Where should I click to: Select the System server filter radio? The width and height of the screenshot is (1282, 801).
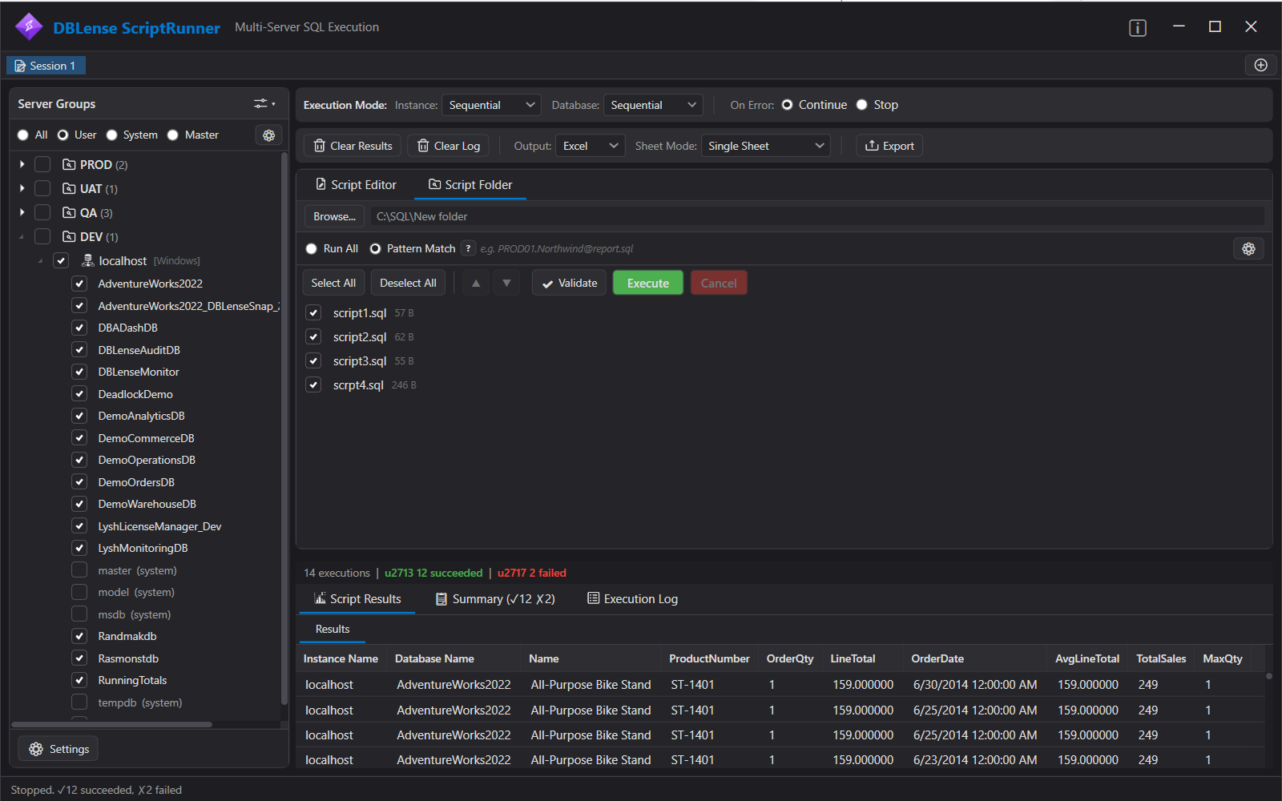(112, 135)
